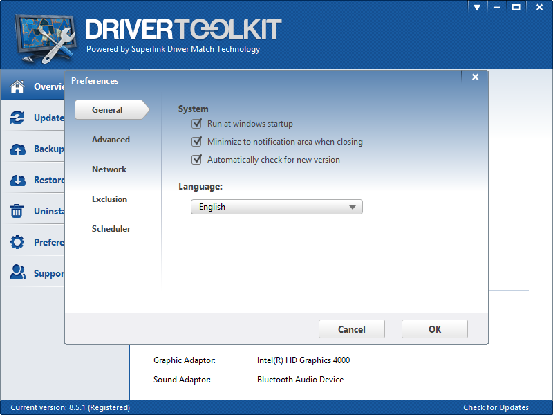Click the Backup cloud upload icon
The width and height of the screenshot is (553, 415).
tap(17, 149)
